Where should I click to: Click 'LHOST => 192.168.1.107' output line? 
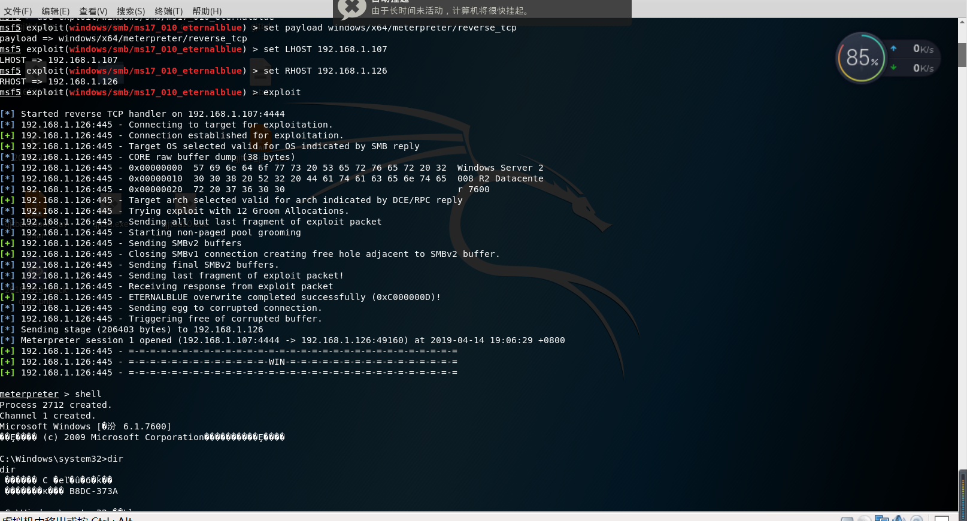pyautogui.click(x=59, y=60)
